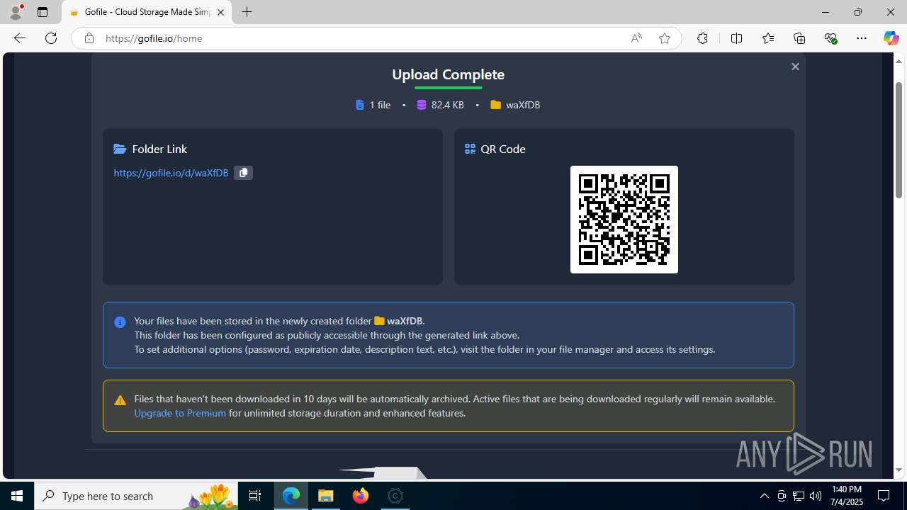Click the taskbar search box
The image size is (907, 510).
(x=136, y=496)
